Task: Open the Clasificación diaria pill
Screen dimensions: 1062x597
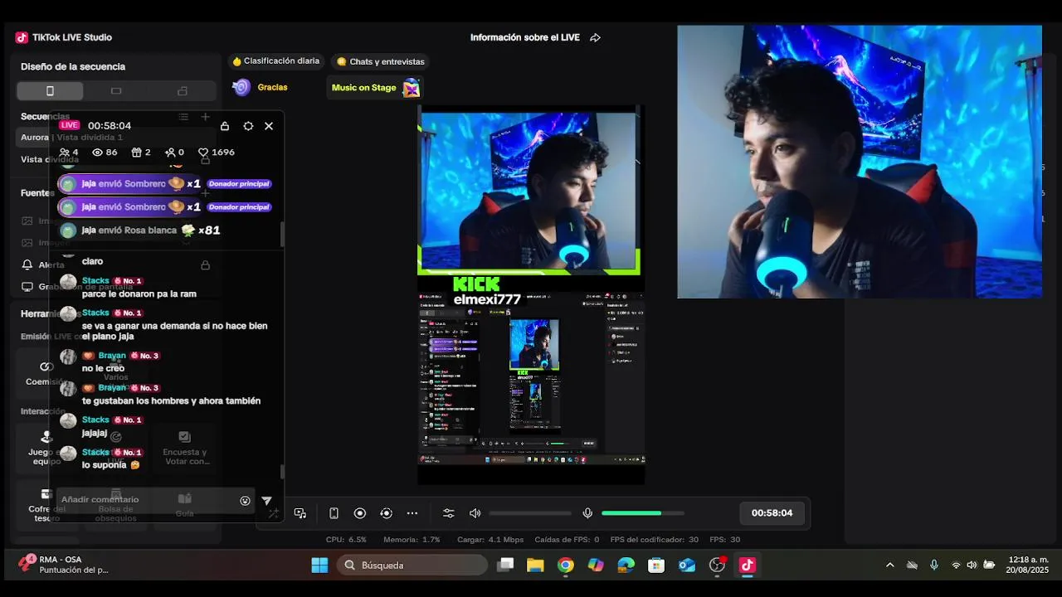Action: pos(275,61)
